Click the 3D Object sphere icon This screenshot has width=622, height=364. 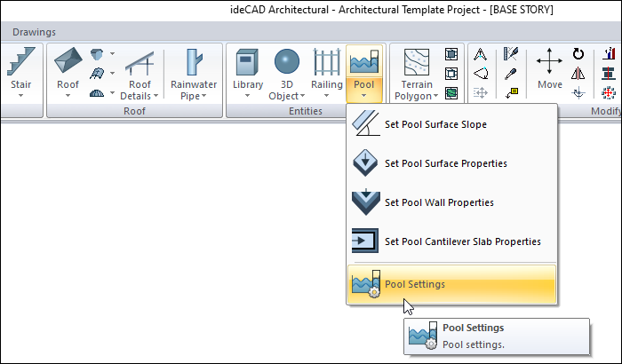point(286,64)
